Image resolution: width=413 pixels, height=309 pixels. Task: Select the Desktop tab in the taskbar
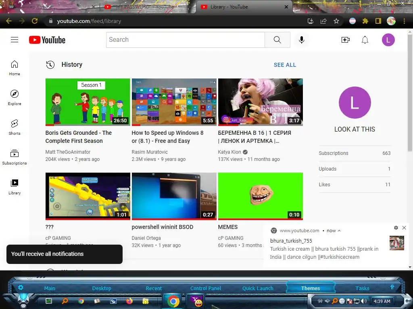pos(102,288)
